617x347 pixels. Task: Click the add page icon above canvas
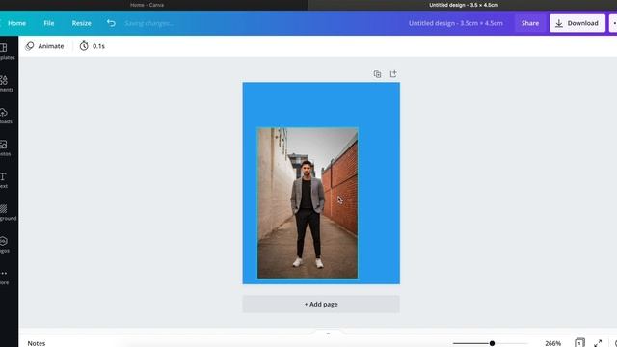[x=393, y=74]
